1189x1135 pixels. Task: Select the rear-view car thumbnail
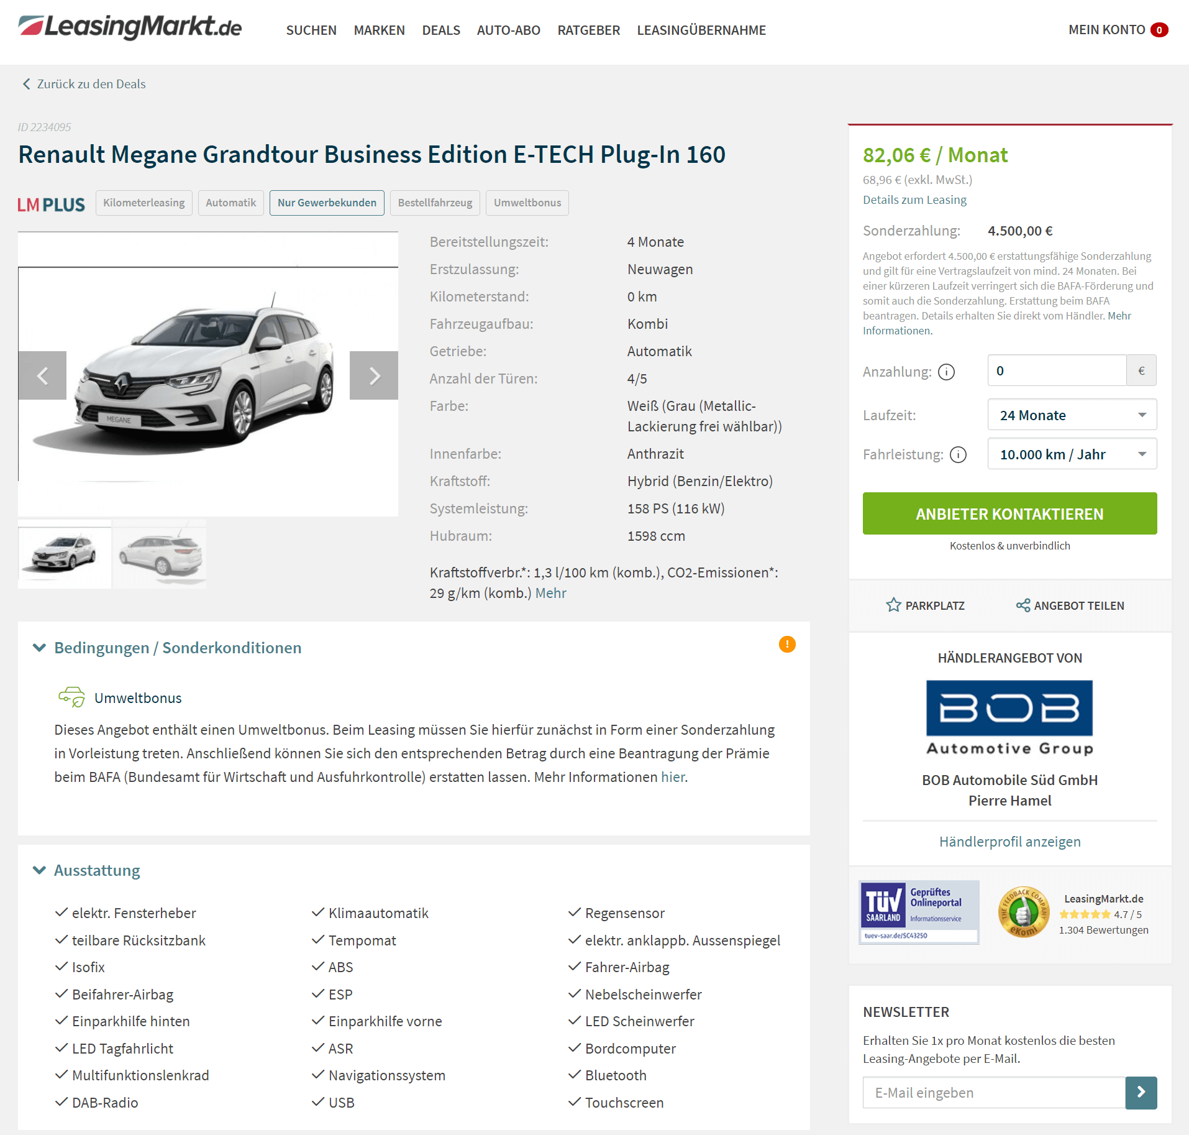160,553
